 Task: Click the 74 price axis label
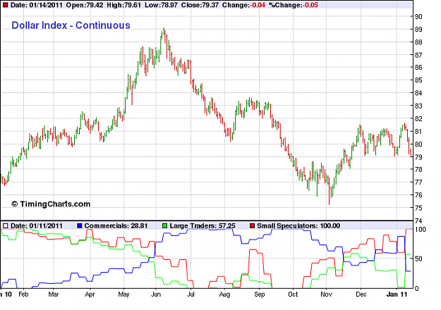(418, 221)
